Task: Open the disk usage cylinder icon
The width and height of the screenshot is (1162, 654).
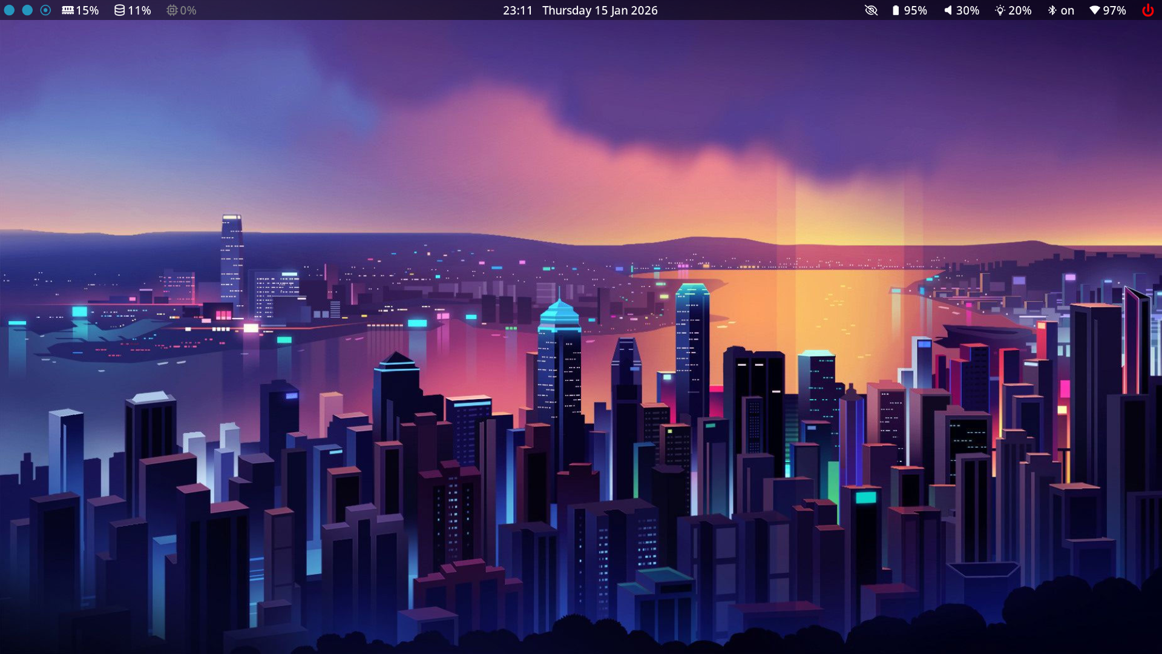Action: click(x=119, y=10)
